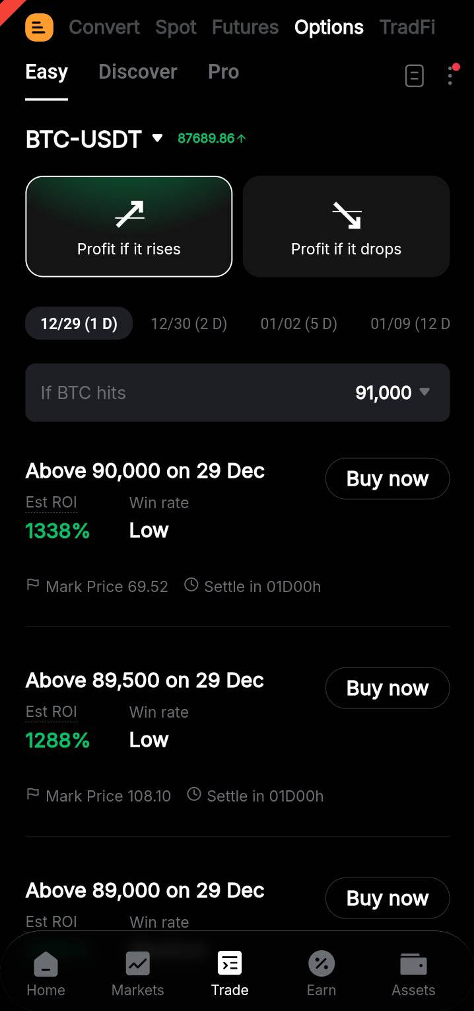Select the 01/02 (5 D) expiry chip
The width and height of the screenshot is (474, 1011).
[x=298, y=324]
